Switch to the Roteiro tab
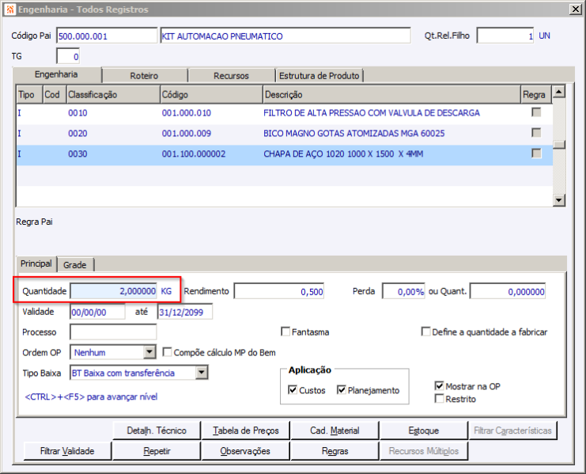586x474 pixels. 145,76
